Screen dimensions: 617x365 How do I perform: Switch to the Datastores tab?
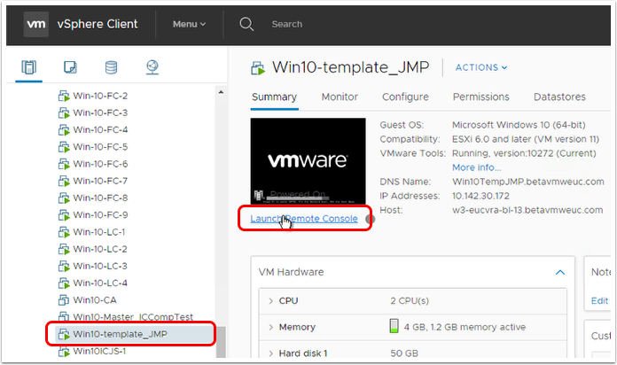(559, 97)
